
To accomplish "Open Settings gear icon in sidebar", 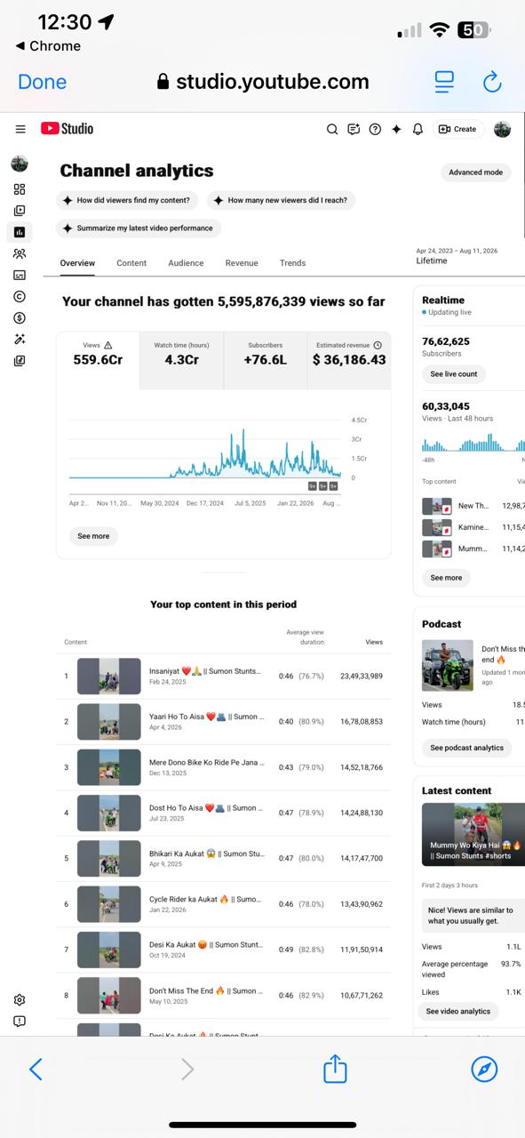I will [20, 1000].
